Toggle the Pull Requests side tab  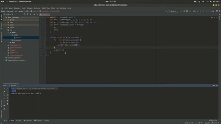point(1,37)
